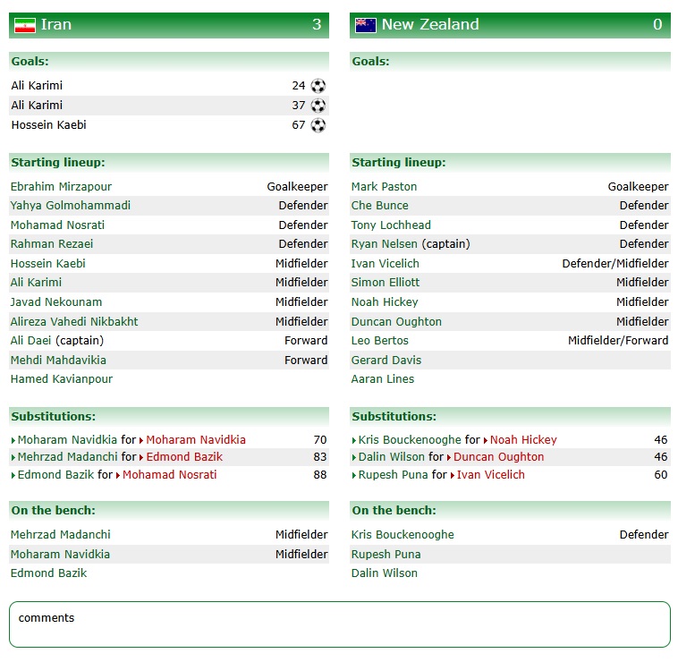Click the green arrow before Mehrzad Madanchi substitution
This screenshot has width=678, height=662.
(13, 458)
